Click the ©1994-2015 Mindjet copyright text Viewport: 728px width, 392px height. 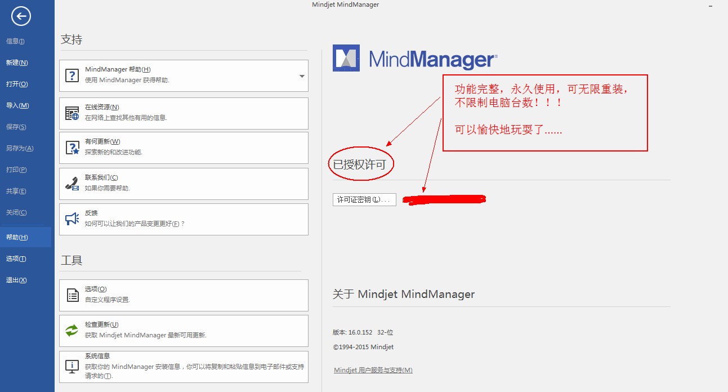tap(363, 347)
